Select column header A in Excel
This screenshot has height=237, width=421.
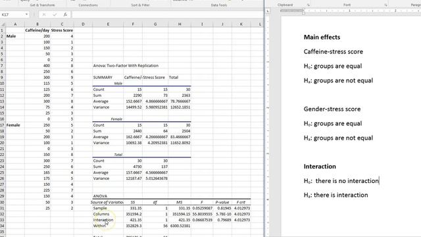[15, 24]
